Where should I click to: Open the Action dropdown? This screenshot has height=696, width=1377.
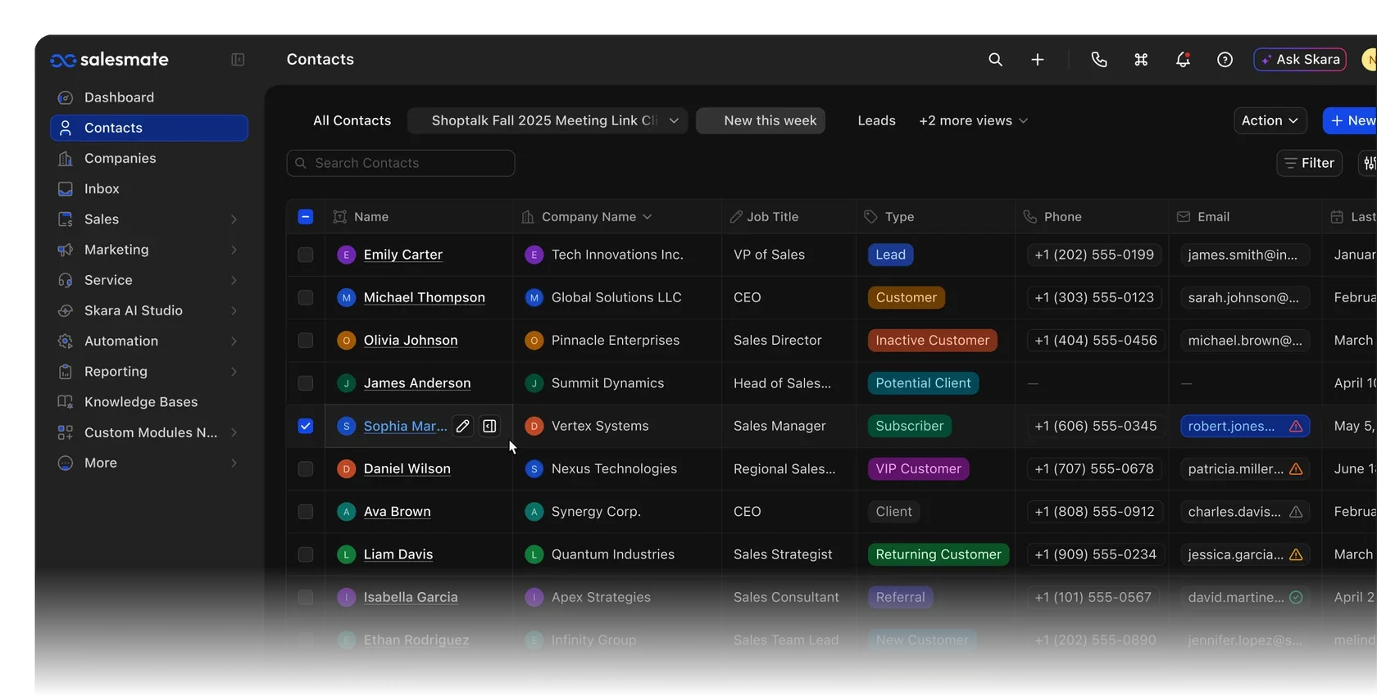pos(1270,121)
